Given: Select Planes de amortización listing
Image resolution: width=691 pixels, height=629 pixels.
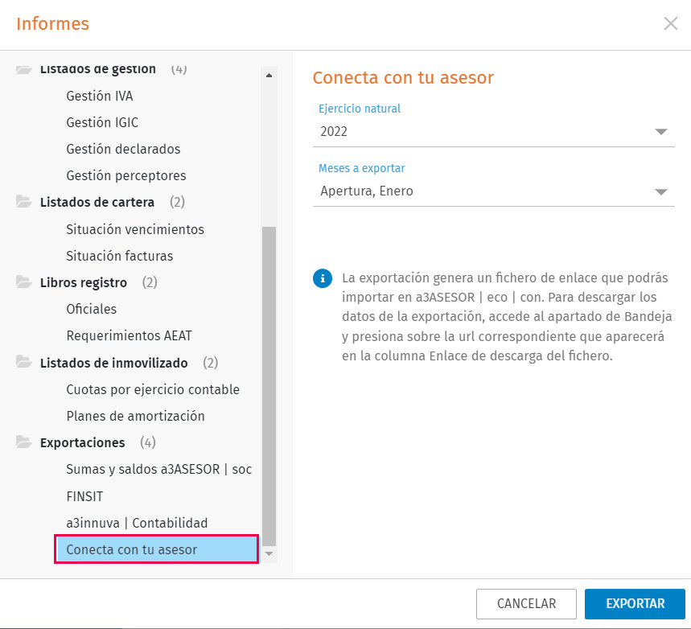Looking at the screenshot, I should pyautogui.click(x=135, y=416).
